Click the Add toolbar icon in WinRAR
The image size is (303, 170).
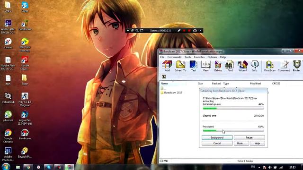(x=167, y=66)
